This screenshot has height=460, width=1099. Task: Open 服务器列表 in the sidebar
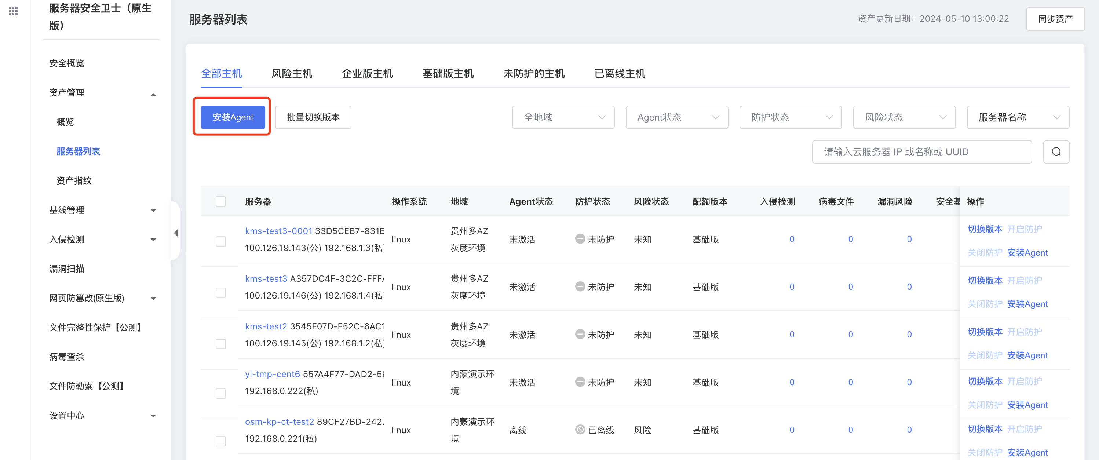(x=78, y=151)
